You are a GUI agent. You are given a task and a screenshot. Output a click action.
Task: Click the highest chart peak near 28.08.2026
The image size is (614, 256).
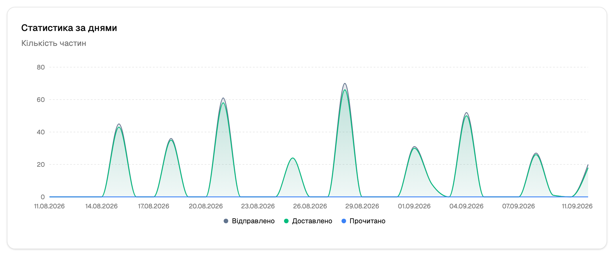click(345, 84)
